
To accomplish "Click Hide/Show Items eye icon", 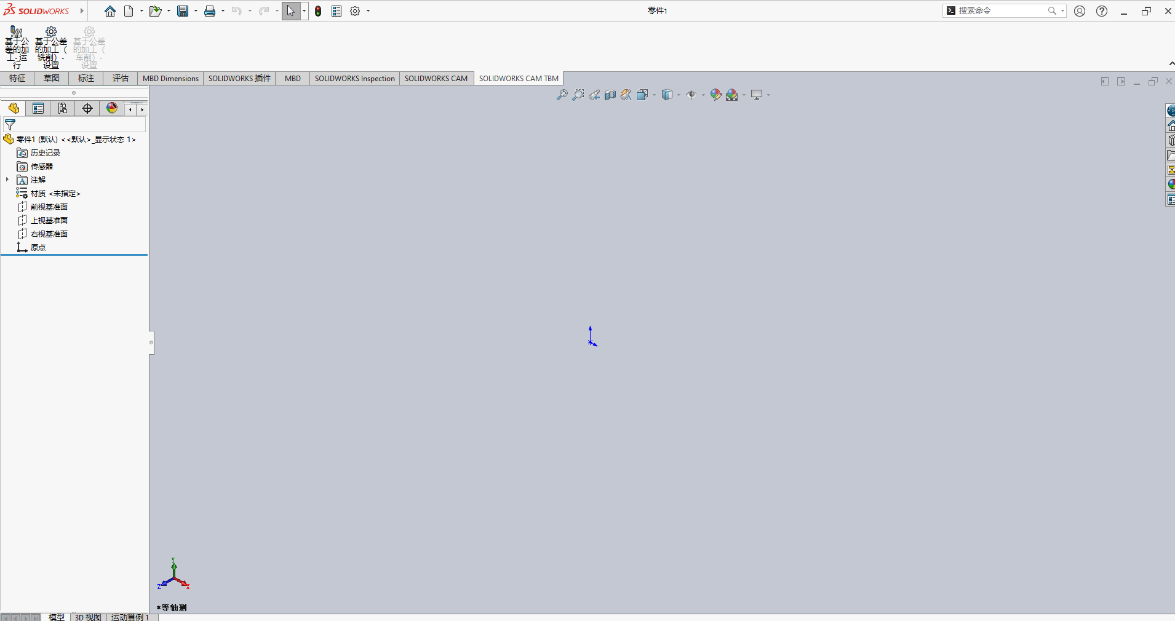I will pyautogui.click(x=691, y=95).
